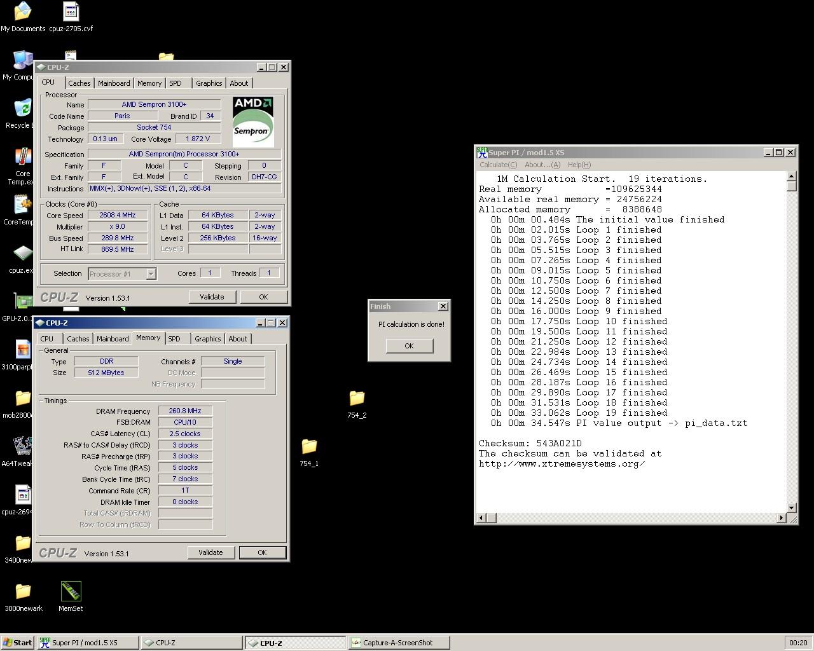The image size is (814, 651).
Task: Click the AMD Sempron logo in CPU-Z
Action: [253, 121]
